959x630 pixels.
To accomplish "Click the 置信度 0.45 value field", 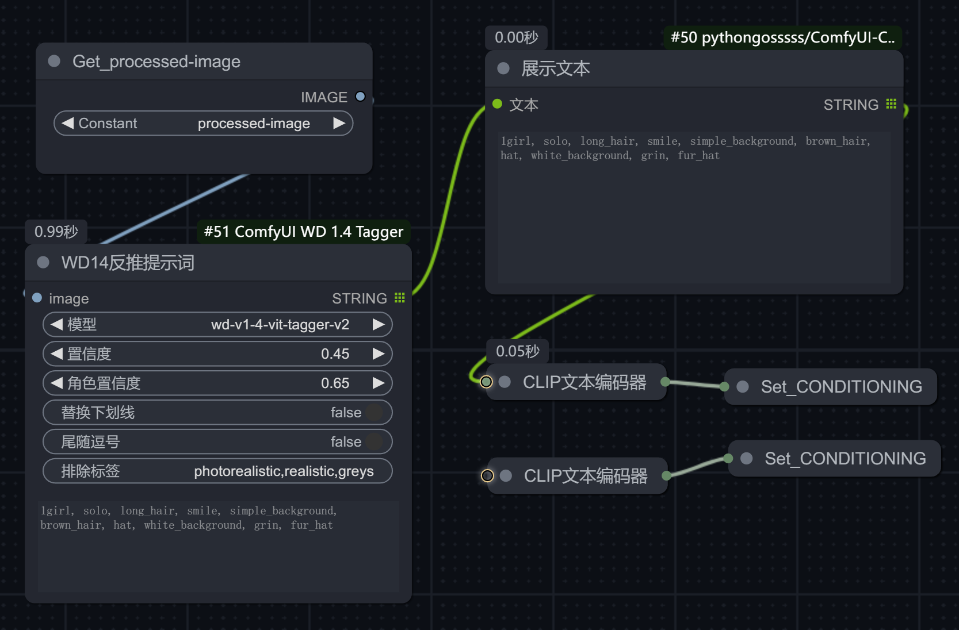I will coord(217,354).
